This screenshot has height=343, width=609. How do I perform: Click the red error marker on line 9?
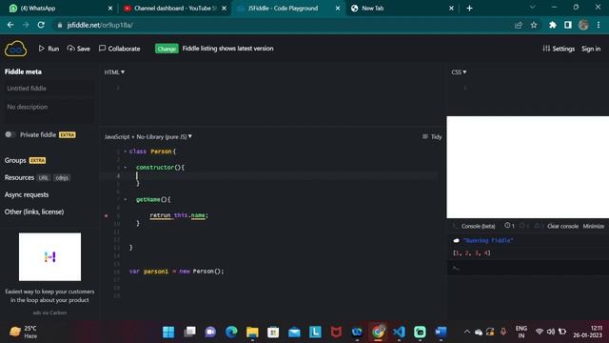click(106, 215)
